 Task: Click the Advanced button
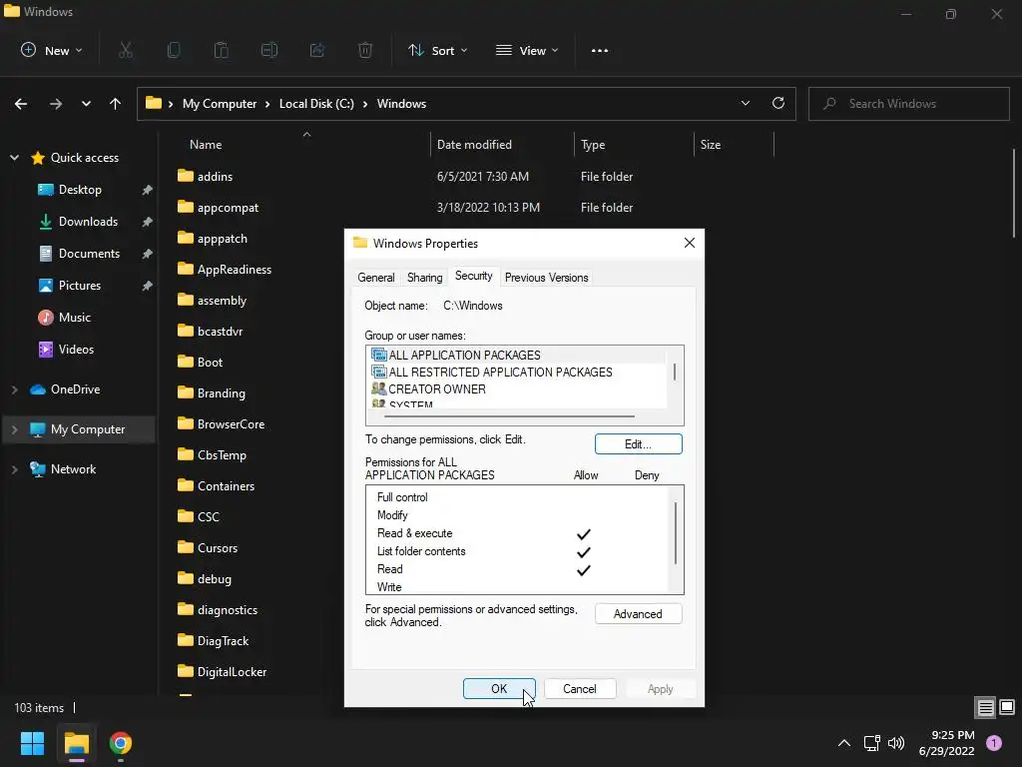click(x=638, y=614)
